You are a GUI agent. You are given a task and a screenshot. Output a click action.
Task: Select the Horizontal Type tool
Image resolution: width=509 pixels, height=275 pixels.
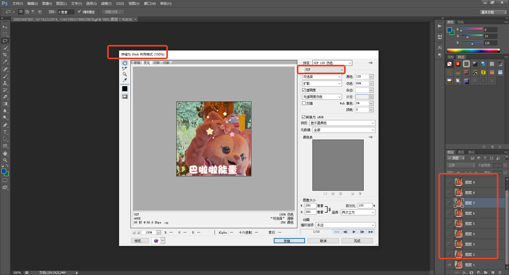[x=5, y=132]
